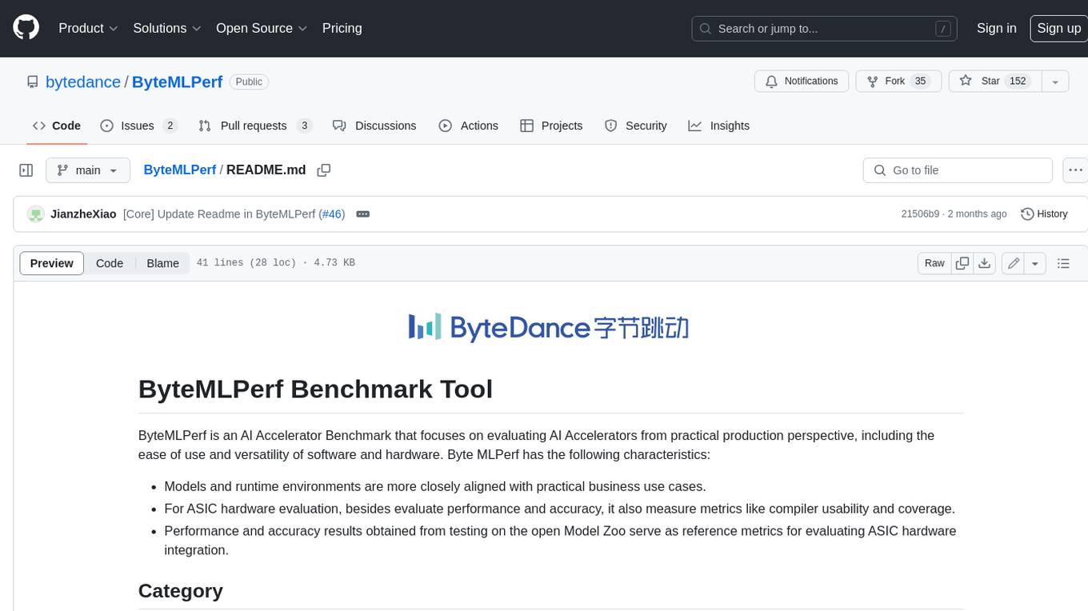Sign in to GitHub
This screenshot has width=1088, height=611.
click(996, 28)
